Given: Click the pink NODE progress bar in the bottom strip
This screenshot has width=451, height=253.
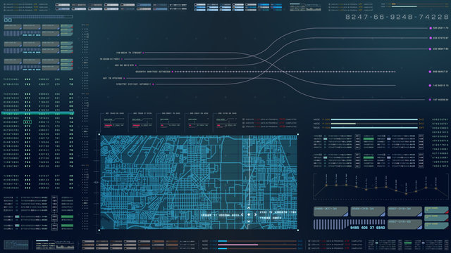Looking at the screenshot, I should coord(257,245).
